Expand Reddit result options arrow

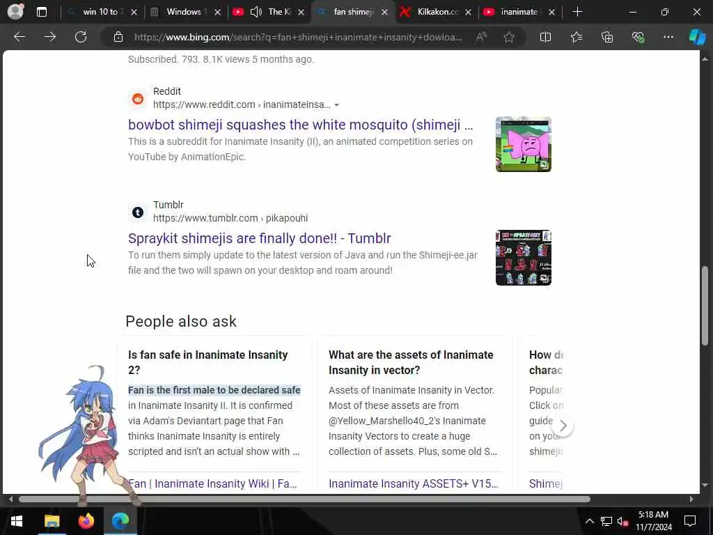click(336, 105)
